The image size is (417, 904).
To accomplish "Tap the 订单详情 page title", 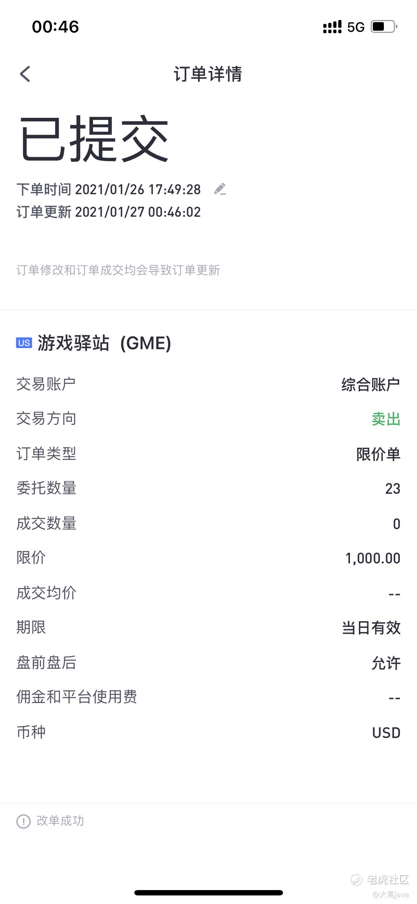I will (x=208, y=74).
